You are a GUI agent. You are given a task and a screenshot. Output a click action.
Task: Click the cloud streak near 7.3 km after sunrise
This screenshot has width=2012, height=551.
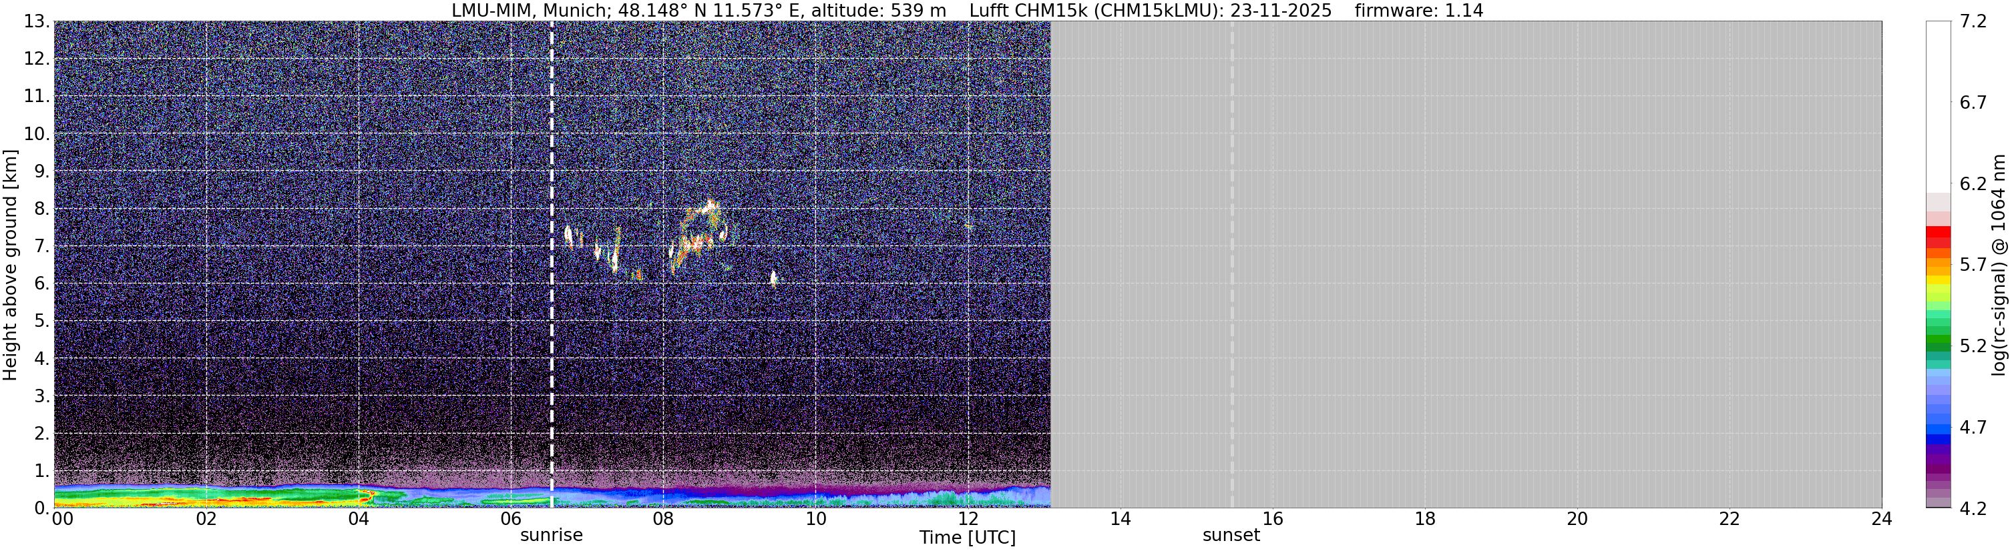click(x=569, y=235)
